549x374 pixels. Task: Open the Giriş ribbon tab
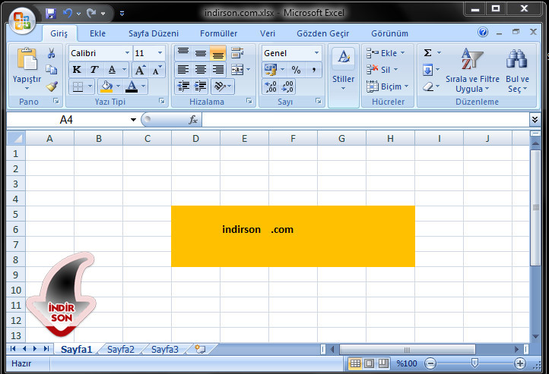pyautogui.click(x=59, y=33)
